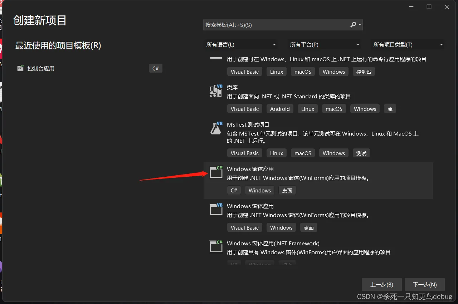Click the MSTest 测试项目 flask icon
Viewport: 458px width, 304px height.
216,128
